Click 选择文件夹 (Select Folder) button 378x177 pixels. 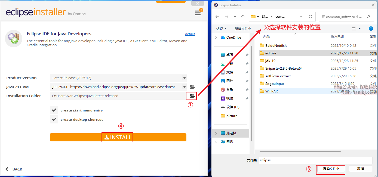pyautogui.click(x=331, y=169)
